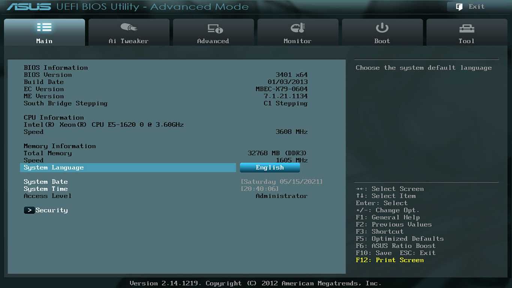Open the Tool tab label
This screenshot has width=512, height=288.
coord(467,41)
